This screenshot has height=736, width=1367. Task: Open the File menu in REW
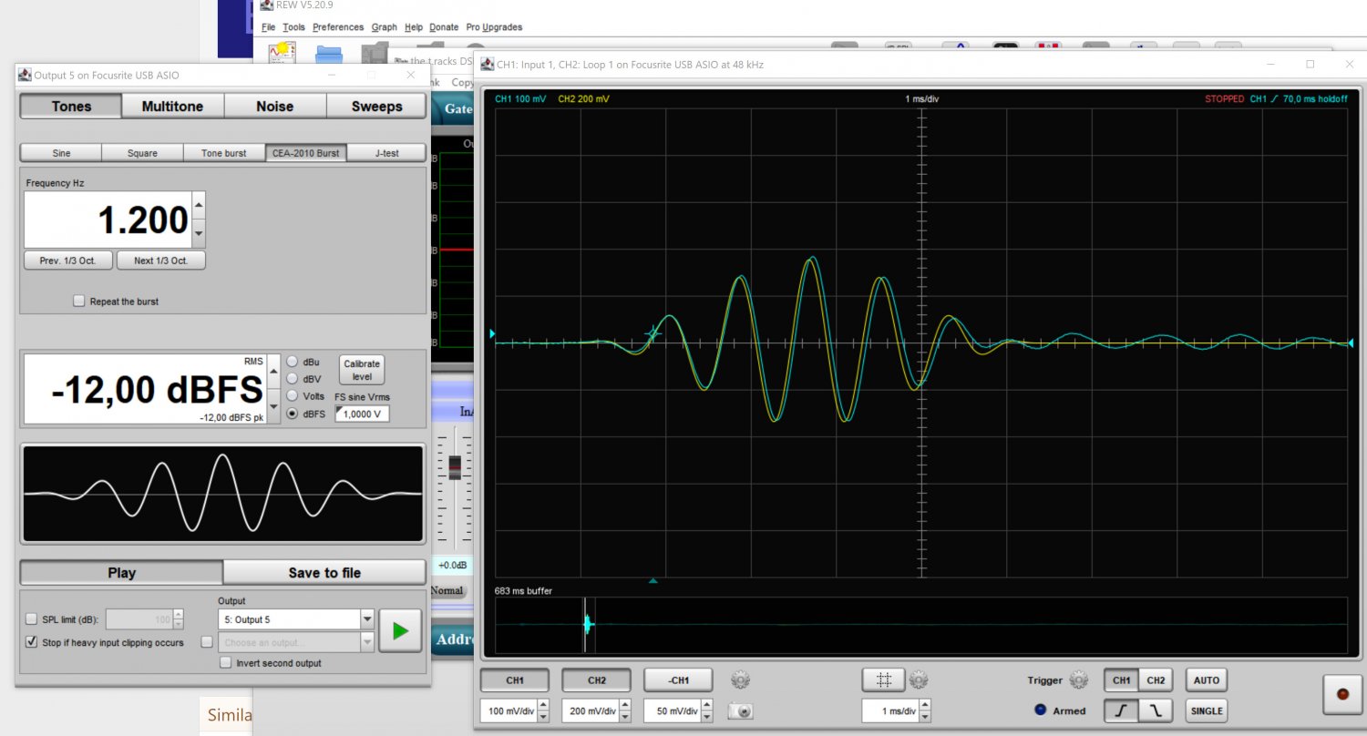tap(268, 27)
